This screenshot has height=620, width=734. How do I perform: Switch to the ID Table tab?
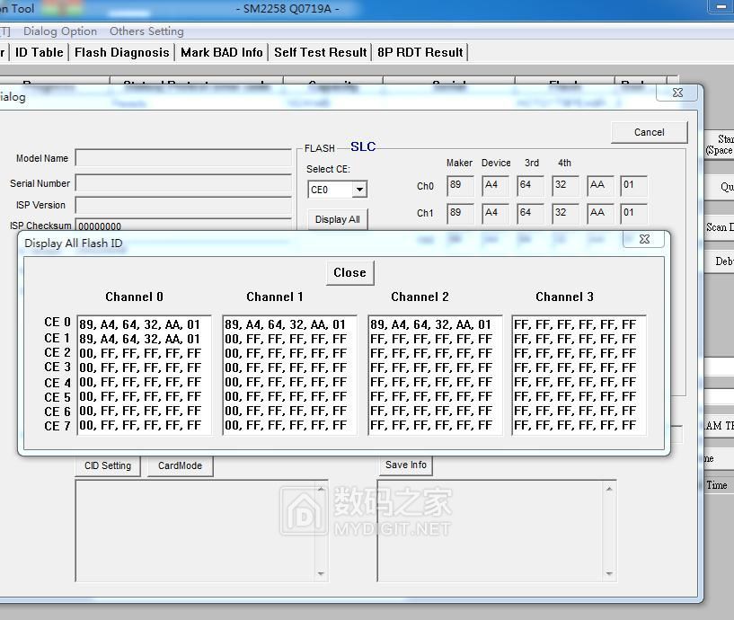[40, 52]
